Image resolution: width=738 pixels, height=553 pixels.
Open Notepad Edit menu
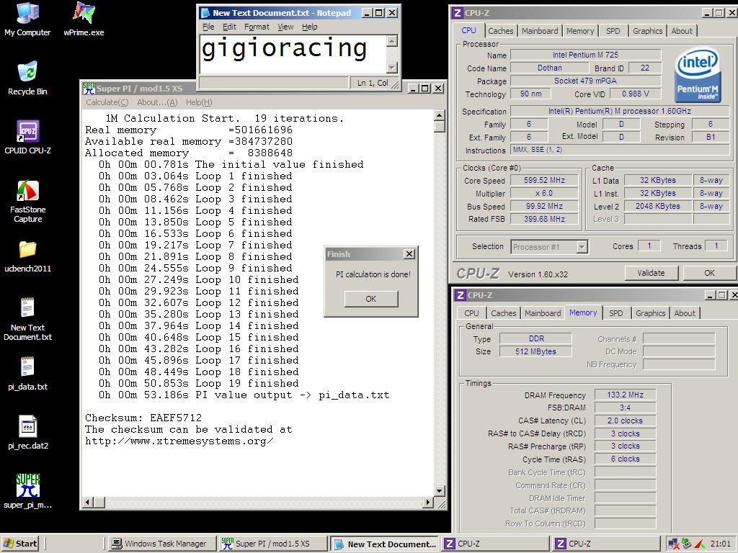(229, 27)
